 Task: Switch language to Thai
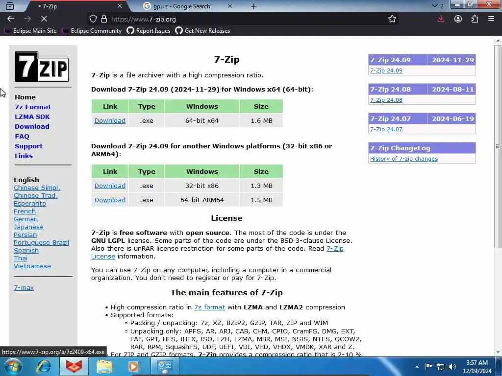tap(21, 258)
